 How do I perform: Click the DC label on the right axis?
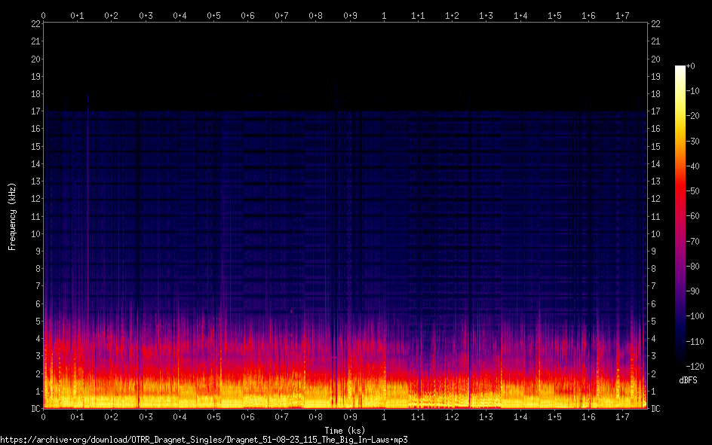point(656,409)
